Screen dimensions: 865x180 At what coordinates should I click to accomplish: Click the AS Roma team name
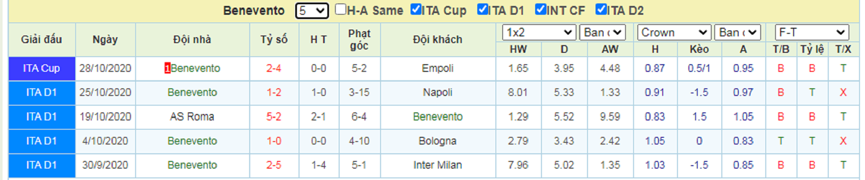(192, 117)
